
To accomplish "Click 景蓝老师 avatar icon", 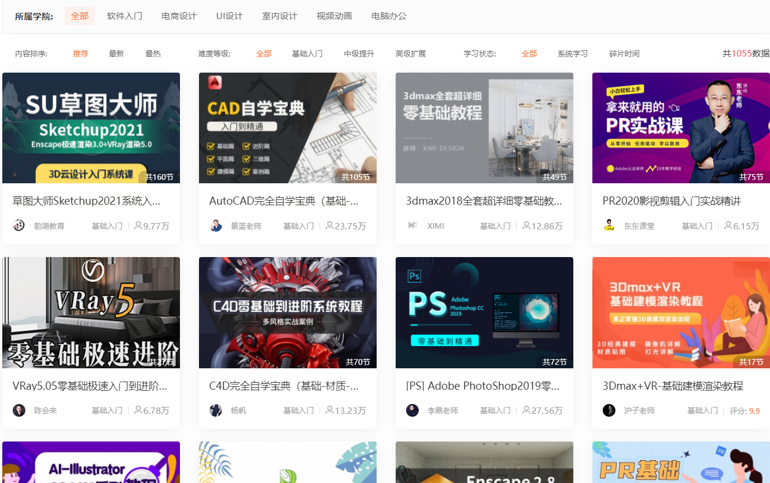I will tap(216, 225).
